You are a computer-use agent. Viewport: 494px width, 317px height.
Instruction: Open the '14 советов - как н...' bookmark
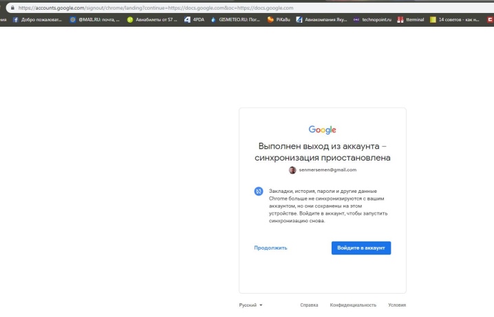tap(455, 19)
